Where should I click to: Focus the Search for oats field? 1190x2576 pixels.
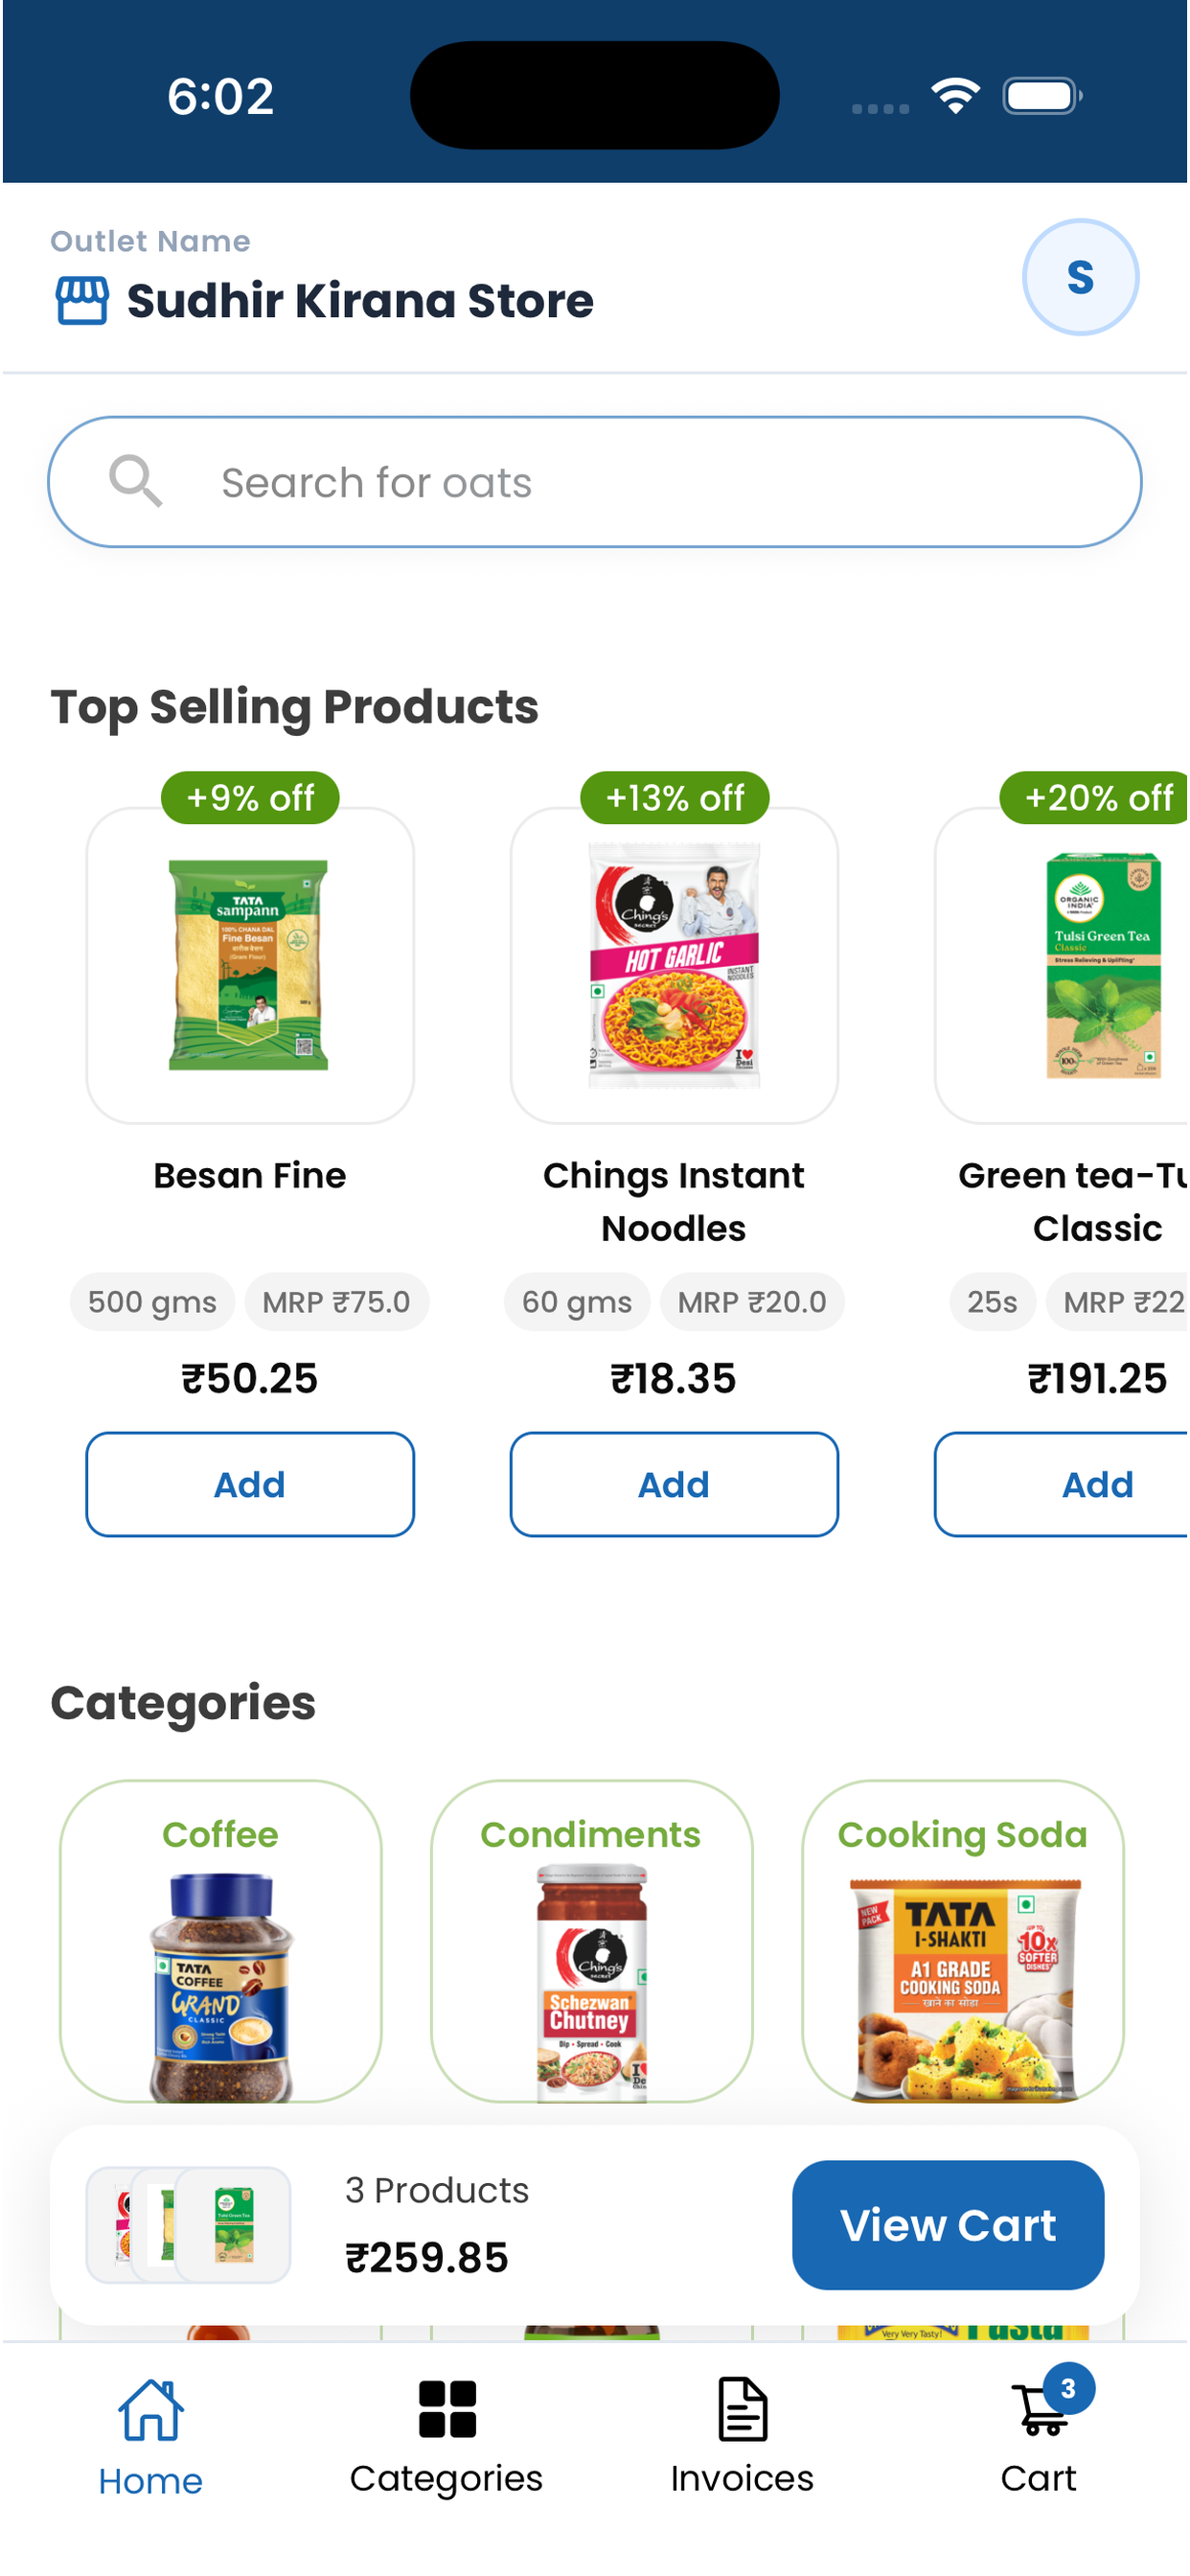coord(596,483)
